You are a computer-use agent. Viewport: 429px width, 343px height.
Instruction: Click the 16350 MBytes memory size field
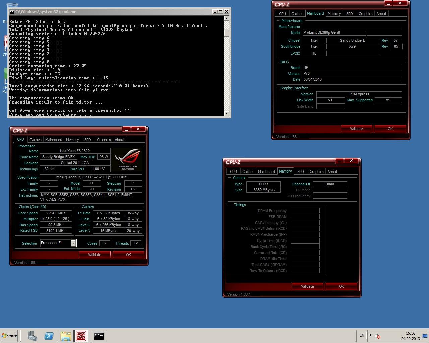[263, 190]
